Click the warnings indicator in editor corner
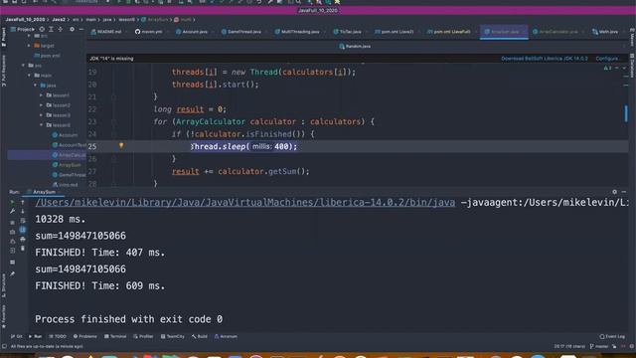The height and width of the screenshot is (358, 636). 607,68
